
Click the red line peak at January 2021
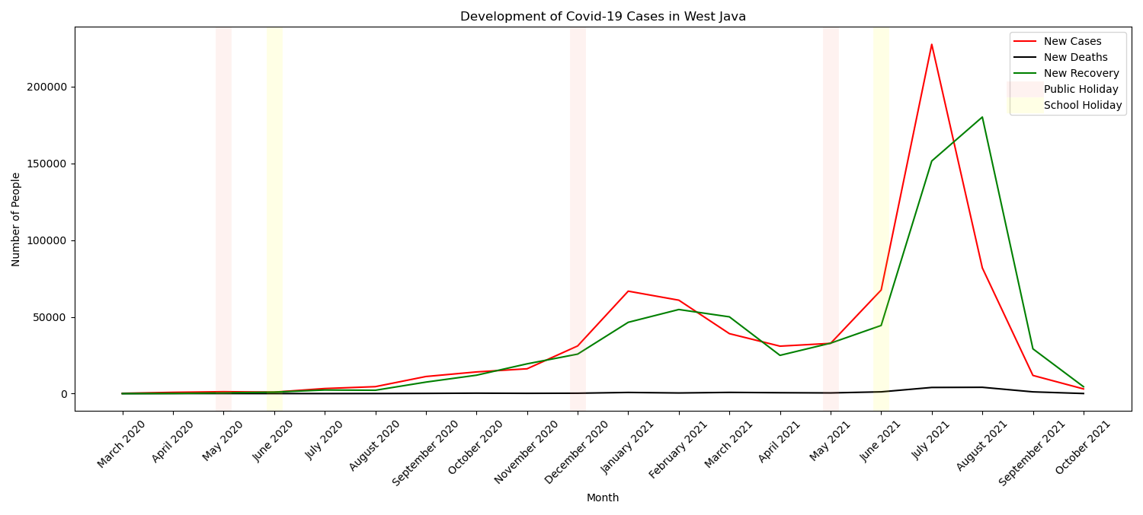(x=628, y=291)
